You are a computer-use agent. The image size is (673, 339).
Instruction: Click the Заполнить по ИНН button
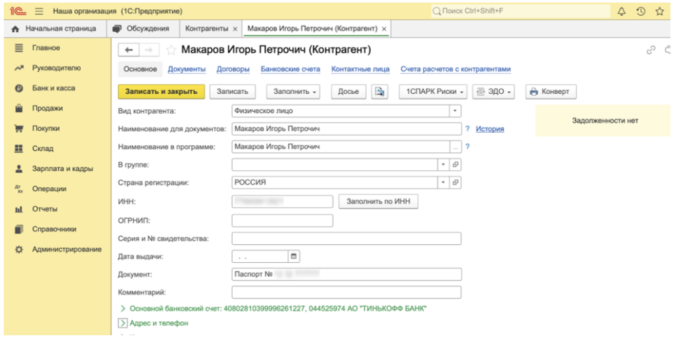378,202
